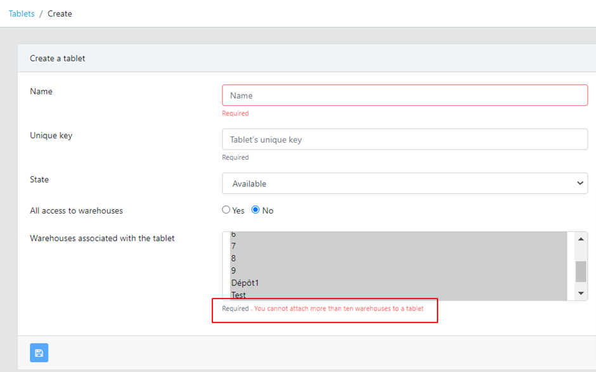596x372 pixels.
Task: Select warehouse 9 in the list
Action: click(x=233, y=271)
